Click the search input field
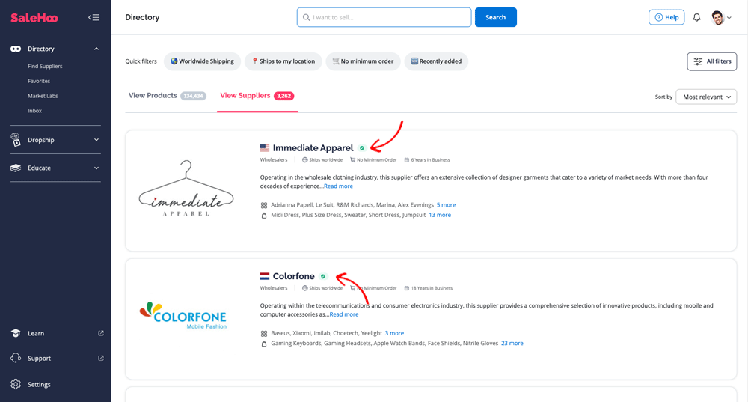The image size is (748, 402). [x=384, y=17]
